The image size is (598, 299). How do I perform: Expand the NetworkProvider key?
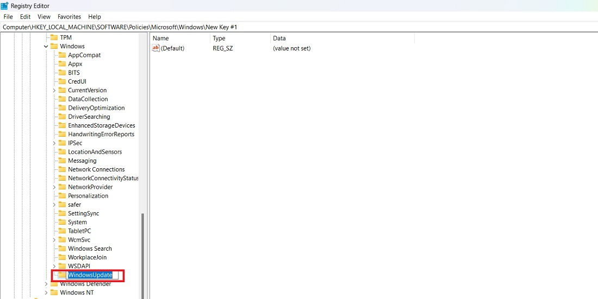click(54, 187)
